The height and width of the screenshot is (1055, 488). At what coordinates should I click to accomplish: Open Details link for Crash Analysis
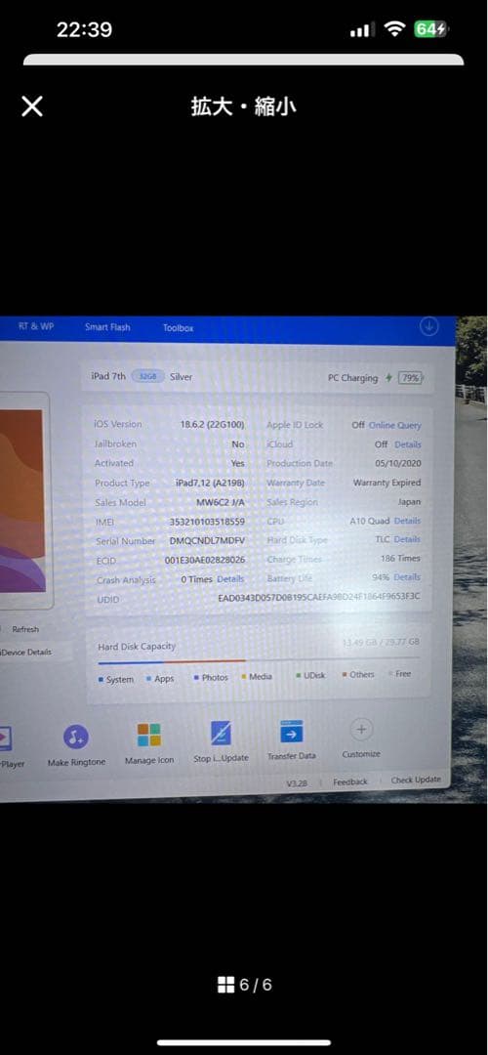(230, 578)
